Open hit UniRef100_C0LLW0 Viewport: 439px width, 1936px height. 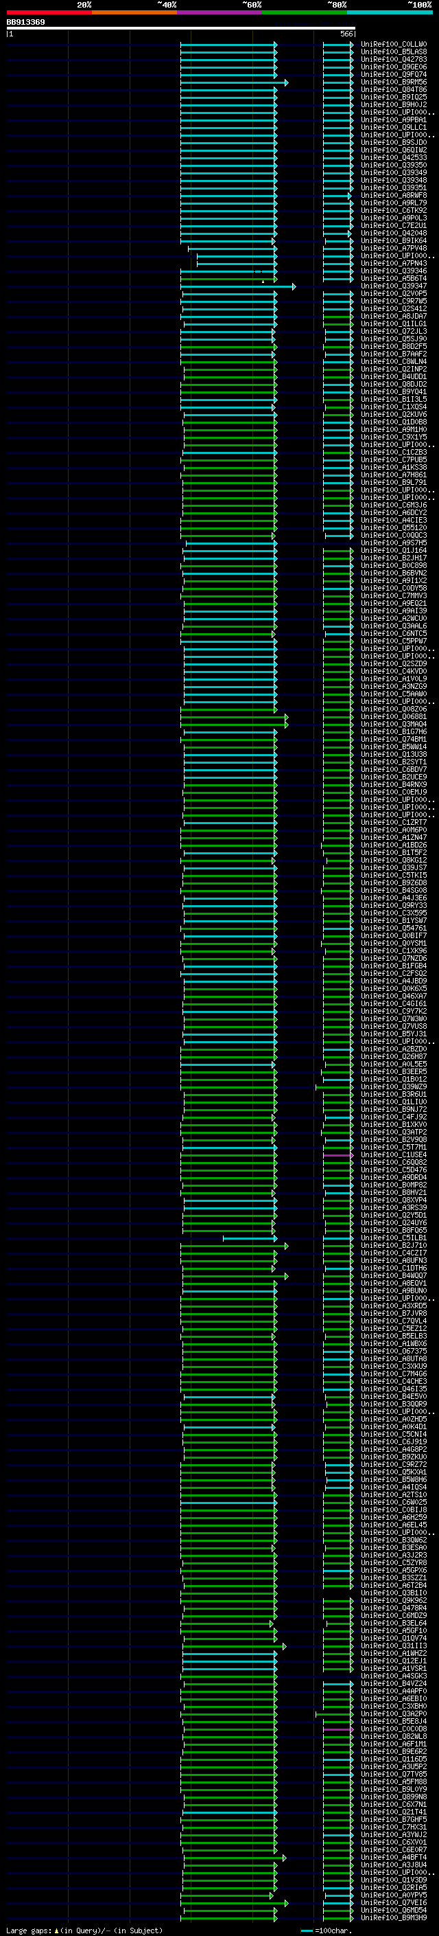click(394, 45)
